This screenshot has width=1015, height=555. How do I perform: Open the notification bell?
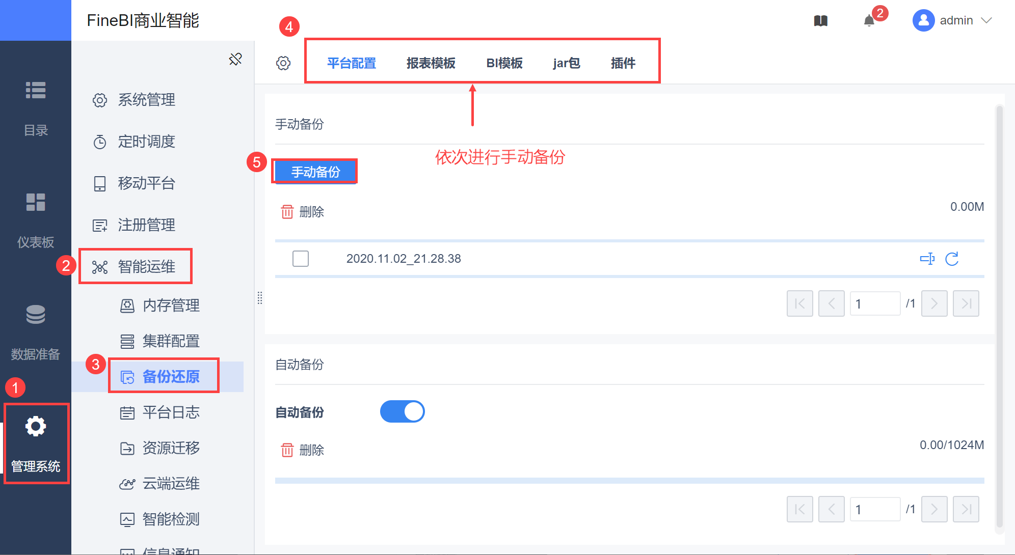point(869,21)
